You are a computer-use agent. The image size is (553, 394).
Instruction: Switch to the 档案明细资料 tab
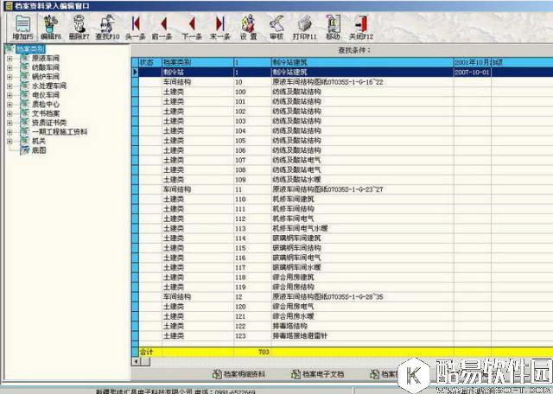(245, 374)
